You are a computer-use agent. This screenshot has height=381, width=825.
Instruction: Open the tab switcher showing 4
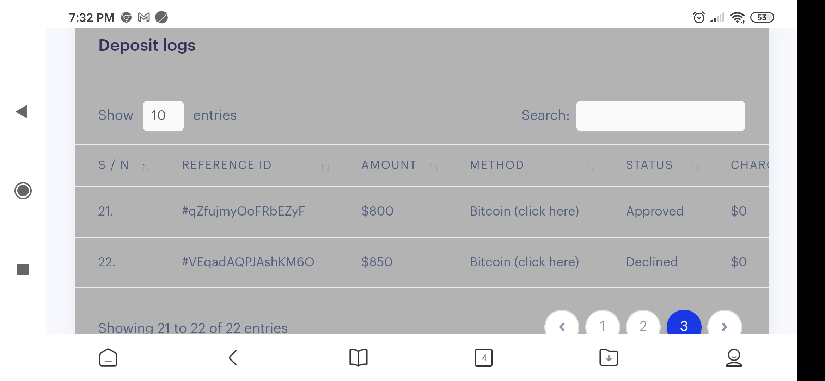[484, 358]
